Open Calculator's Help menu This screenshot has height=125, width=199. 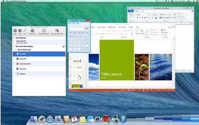pyautogui.click(x=77, y=23)
